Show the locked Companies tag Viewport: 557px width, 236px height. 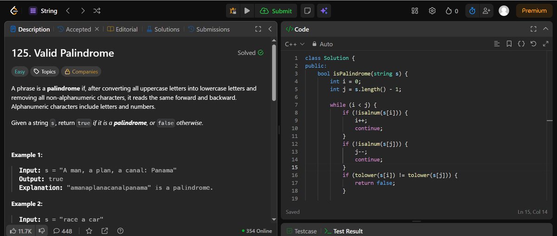point(81,72)
